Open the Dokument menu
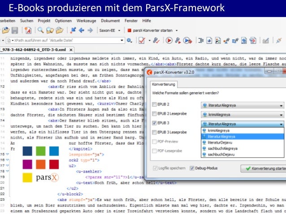The width and height of the screenshot is (286, 214). click(110, 21)
